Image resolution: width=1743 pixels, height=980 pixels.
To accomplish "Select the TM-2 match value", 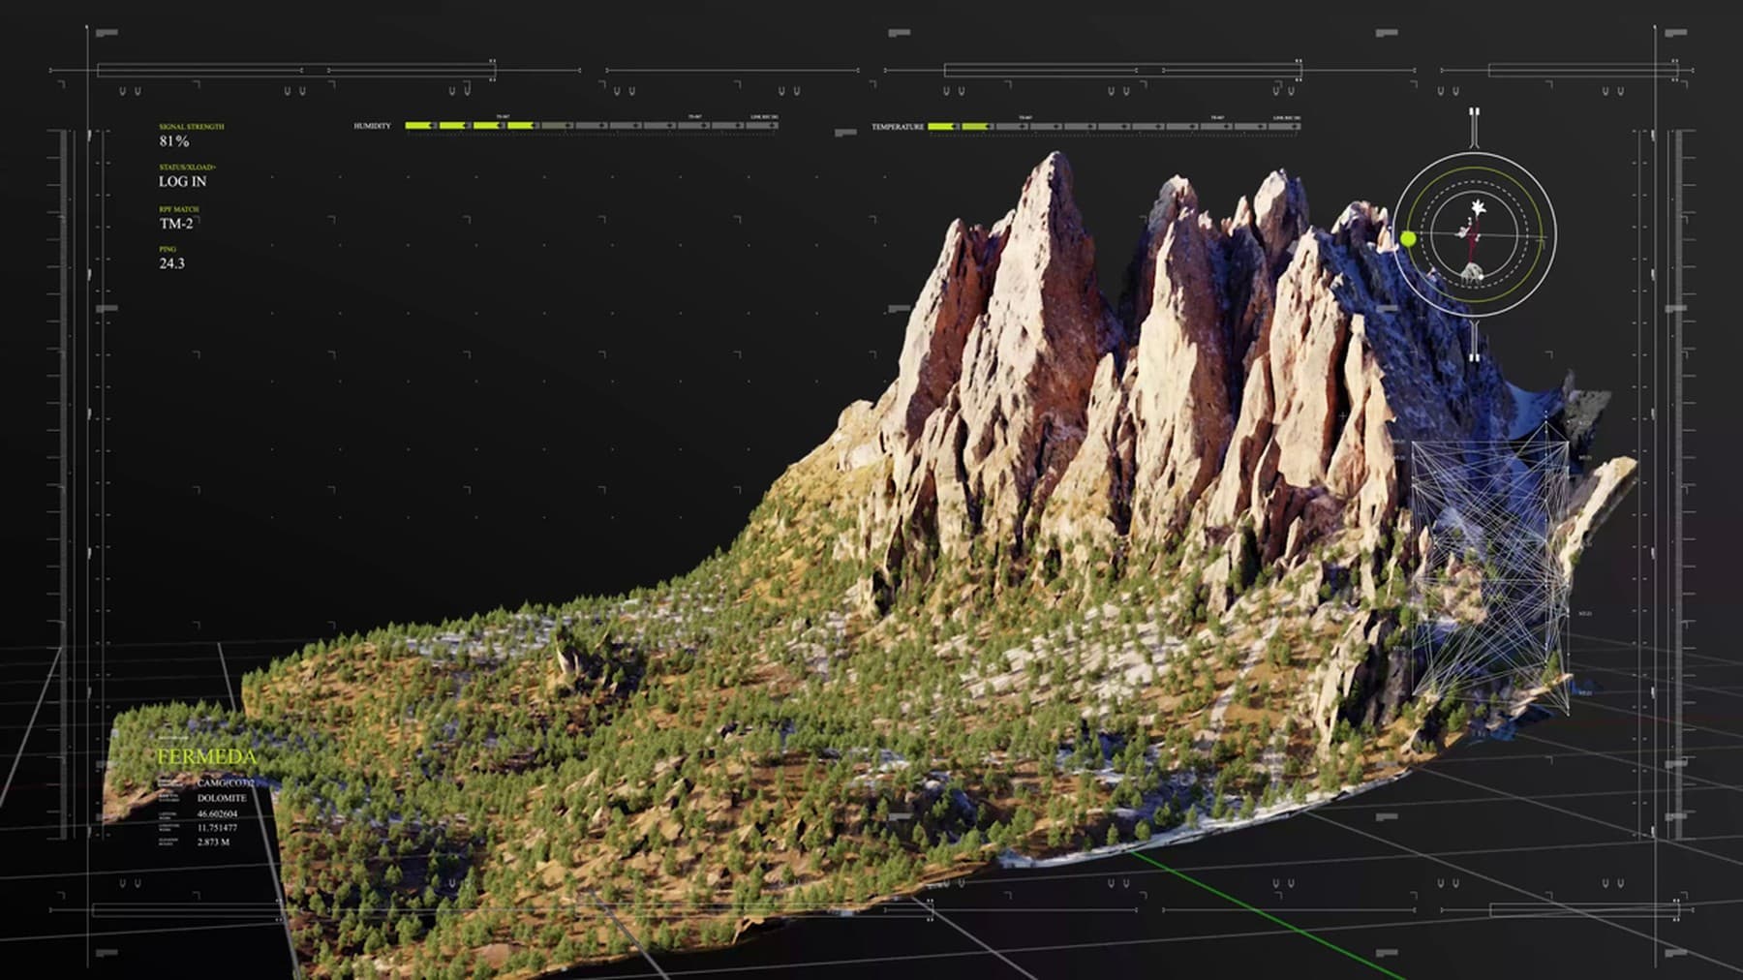I will pyautogui.click(x=175, y=224).
